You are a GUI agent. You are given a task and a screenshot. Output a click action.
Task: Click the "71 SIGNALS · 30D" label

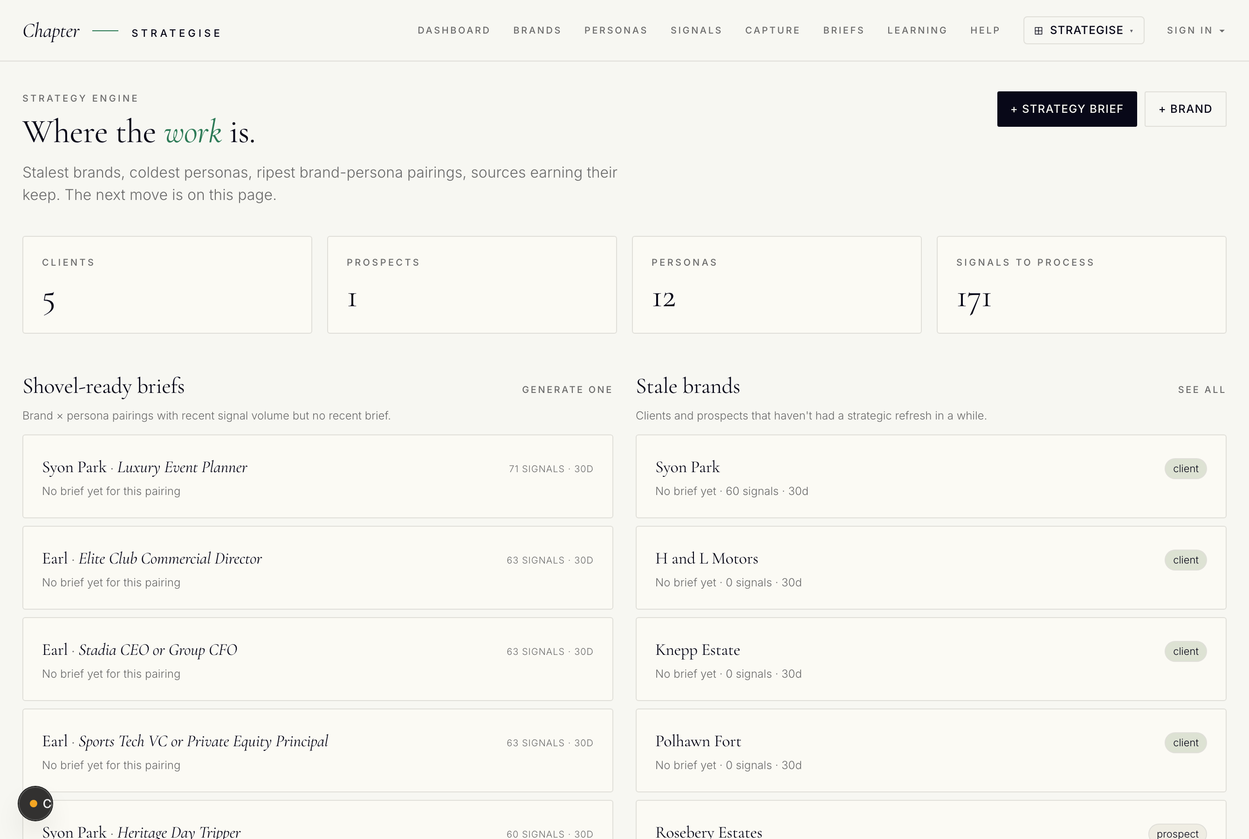550,469
